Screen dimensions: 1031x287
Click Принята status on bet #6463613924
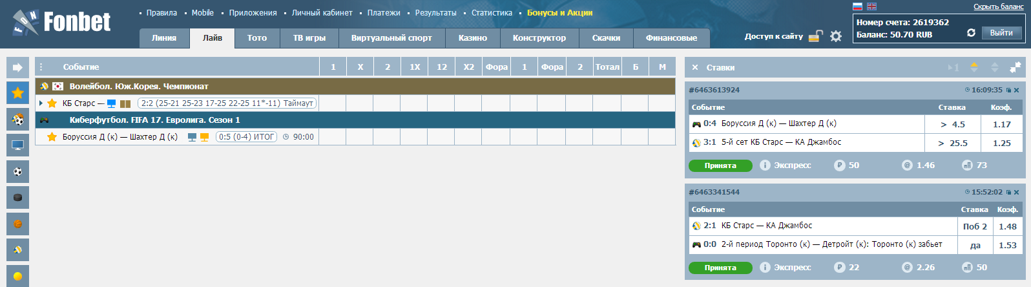720,165
